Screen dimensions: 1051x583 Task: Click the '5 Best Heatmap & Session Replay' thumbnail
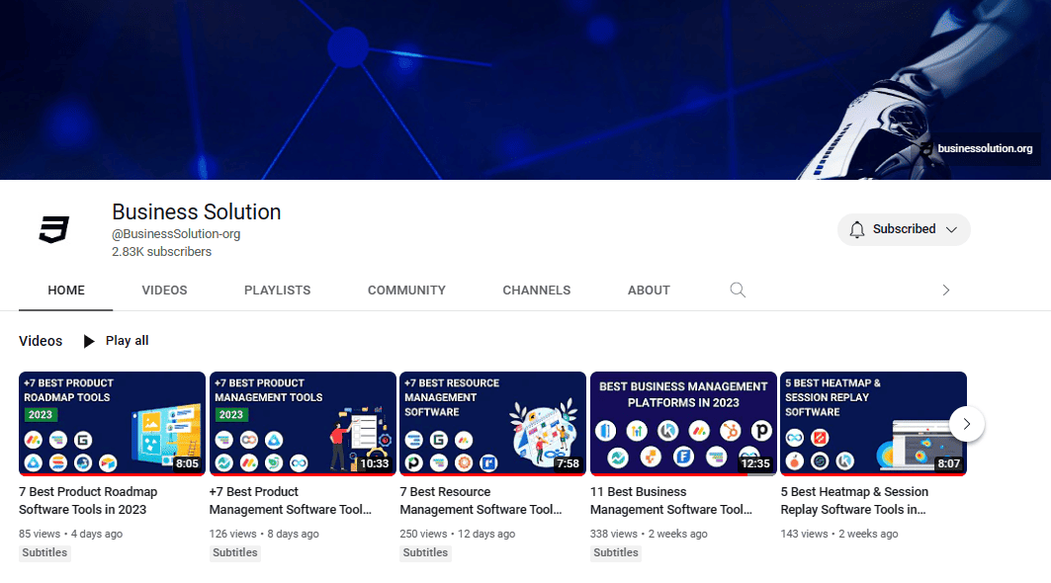pos(873,423)
